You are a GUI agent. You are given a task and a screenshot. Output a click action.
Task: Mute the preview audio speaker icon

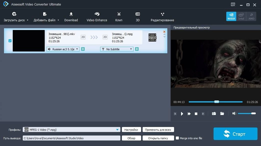tap(234, 113)
